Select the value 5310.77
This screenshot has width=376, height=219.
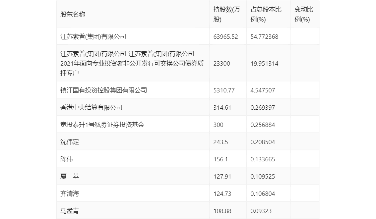(224, 90)
